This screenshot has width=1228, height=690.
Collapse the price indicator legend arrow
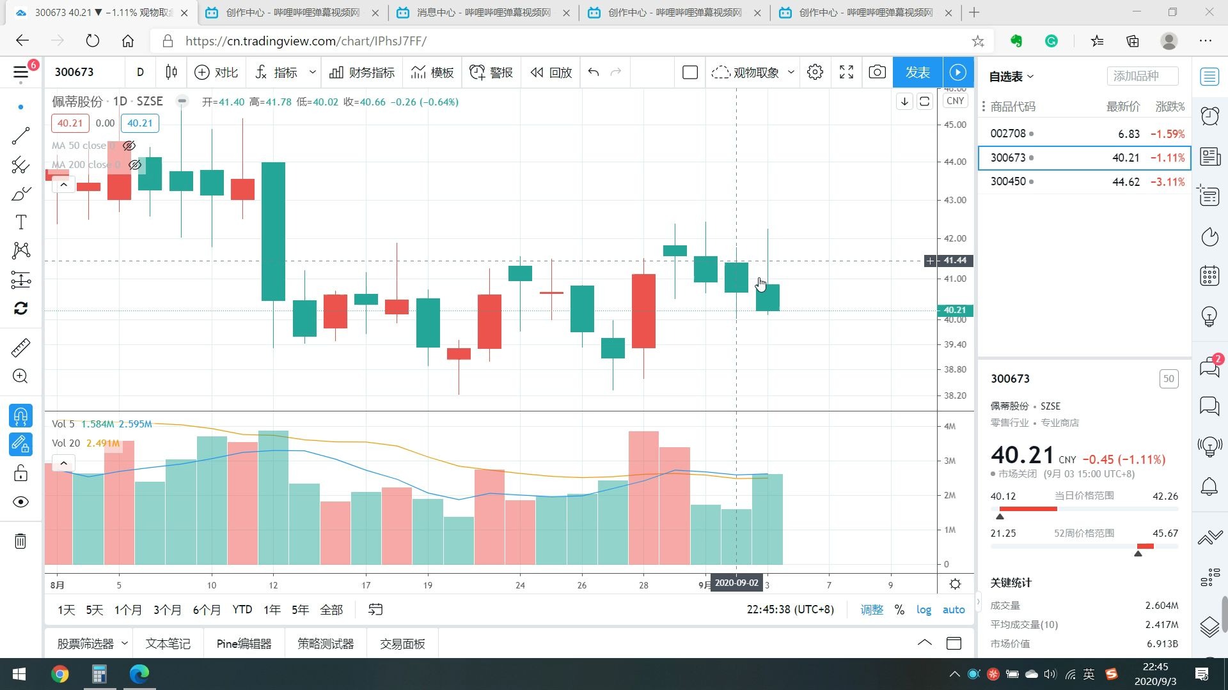pyautogui.click(x=63, y=185)
